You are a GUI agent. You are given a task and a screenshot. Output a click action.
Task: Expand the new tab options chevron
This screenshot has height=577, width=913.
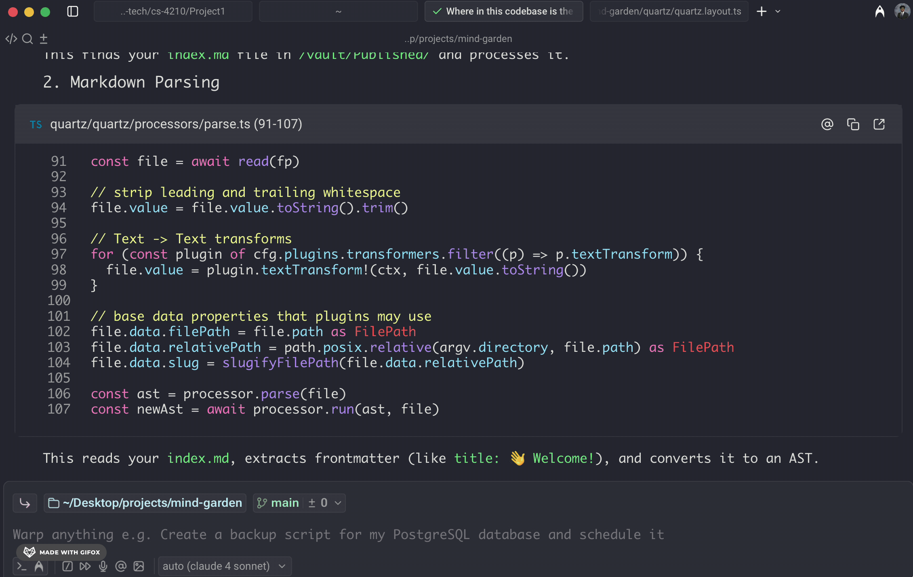(778, 11)
